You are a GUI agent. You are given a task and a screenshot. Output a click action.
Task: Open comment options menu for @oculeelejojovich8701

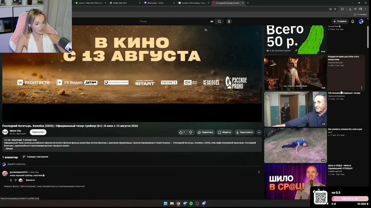pyautogui.click(x=259, y=172)
